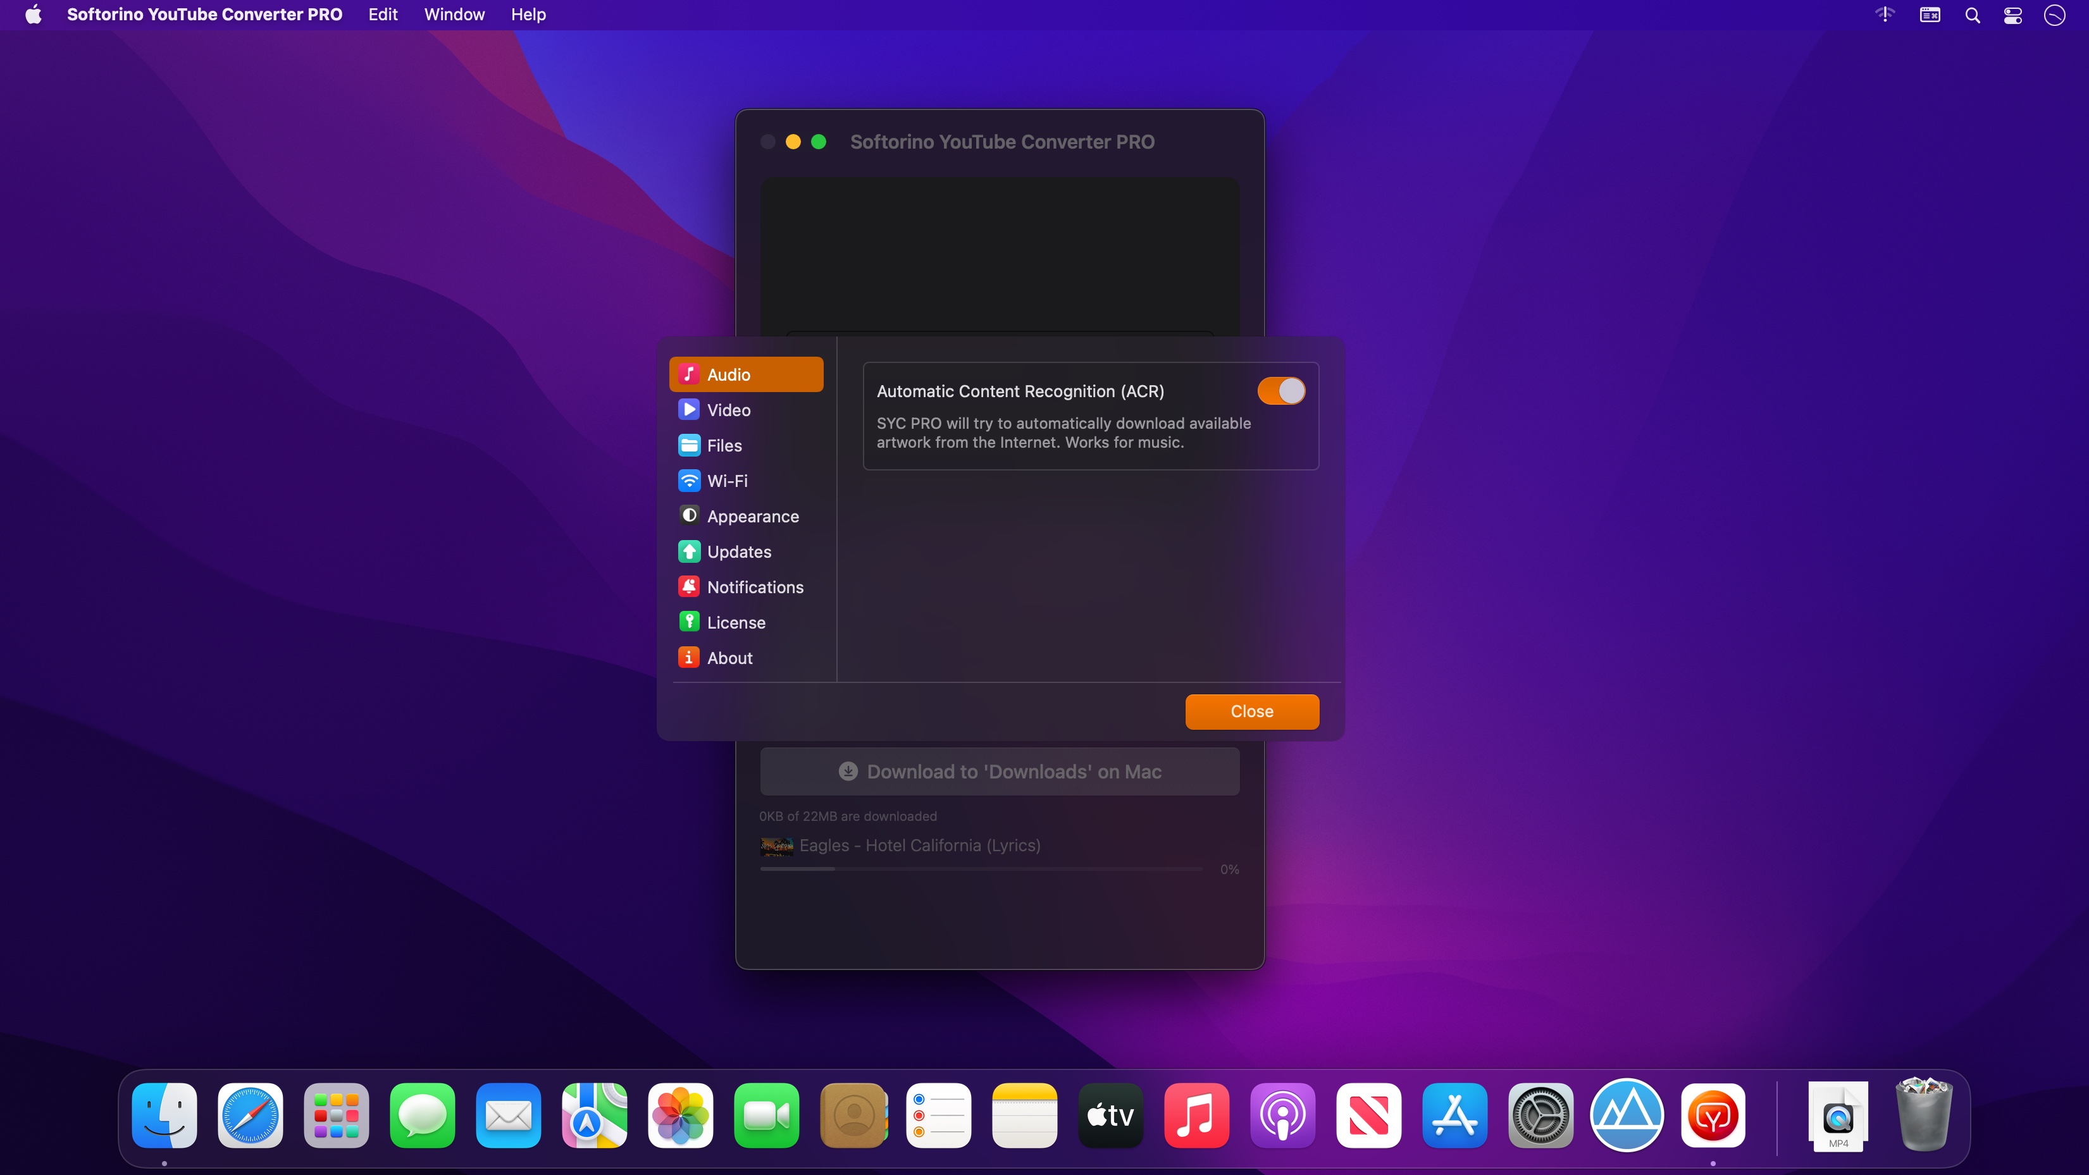Click the Eagles Hotel California thumbnail
The height and width of the screenshot is (1175, 2089).
pos(777,846)
